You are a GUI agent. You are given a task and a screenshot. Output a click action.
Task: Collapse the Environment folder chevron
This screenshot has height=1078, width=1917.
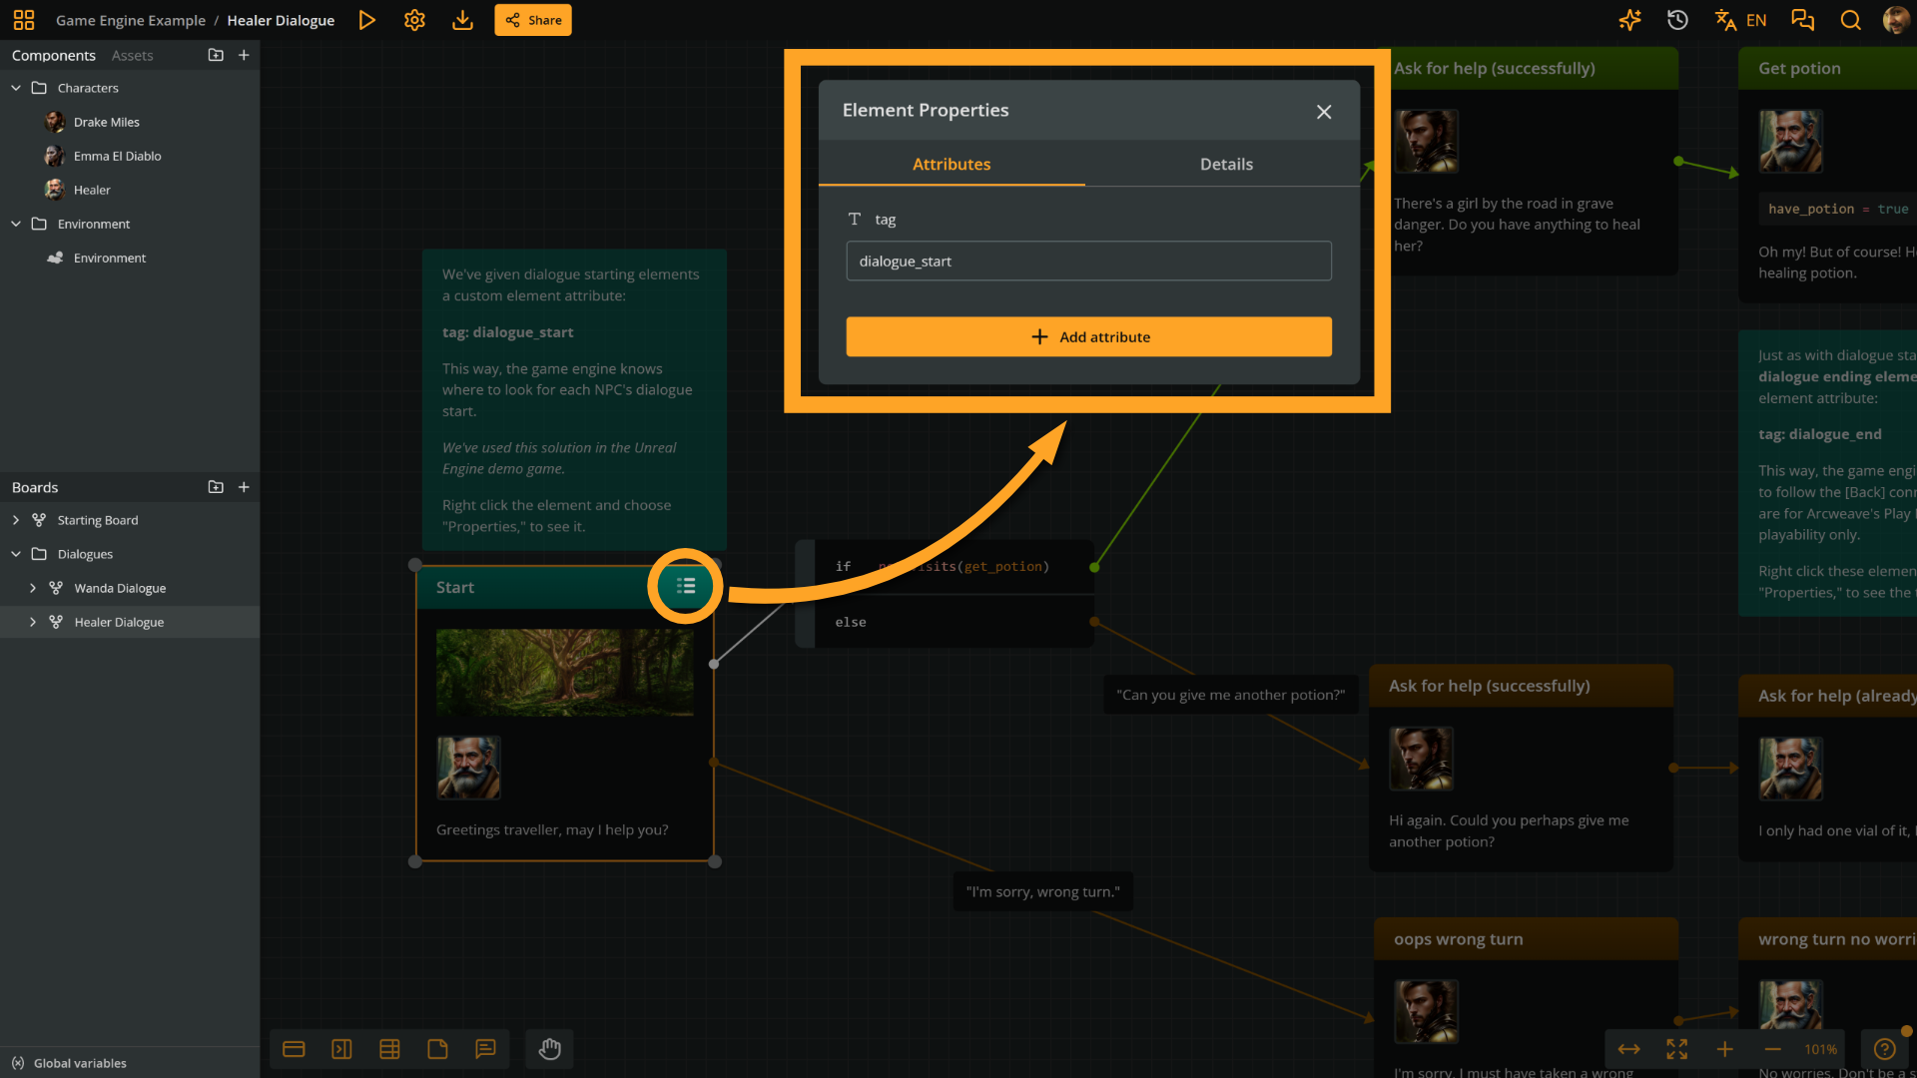(x=16, y=224)
